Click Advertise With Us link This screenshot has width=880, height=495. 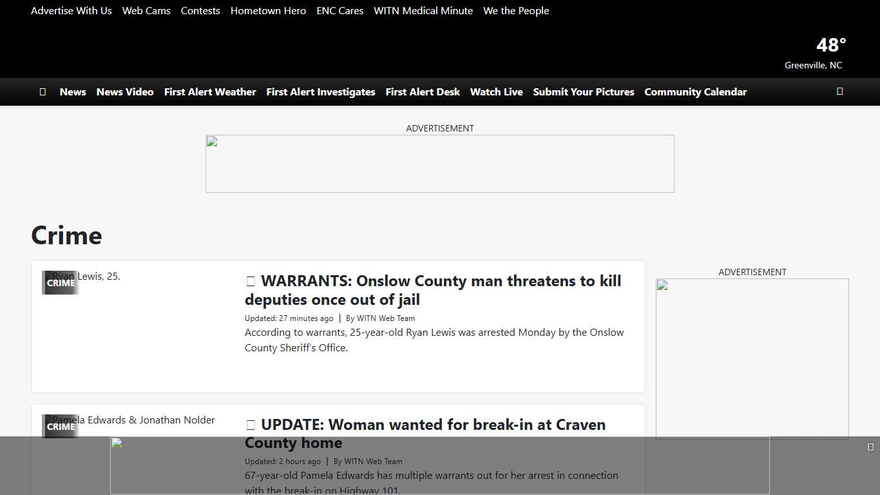tap(72, 11)
